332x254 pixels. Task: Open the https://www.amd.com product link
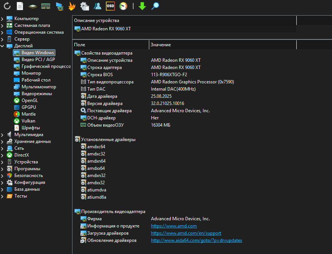pos(174,226)
